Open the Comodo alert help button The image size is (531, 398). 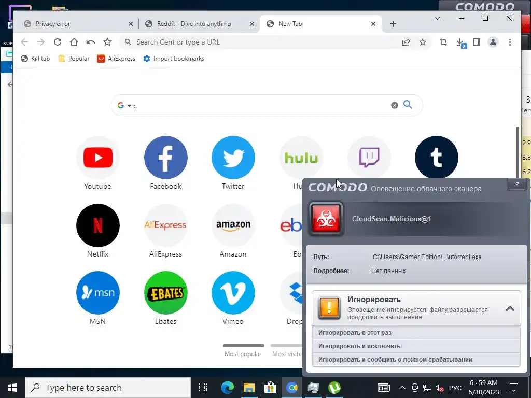tap(517, 184)
